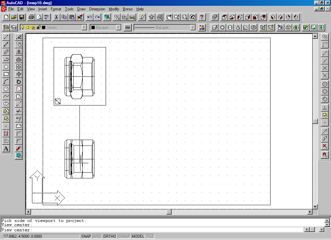Click the Snap to Endpoint icon
This screenshot has width=331, height=240.
[x=325, y=53]
